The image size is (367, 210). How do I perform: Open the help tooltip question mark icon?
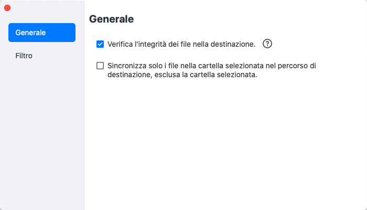click(267, 44)
